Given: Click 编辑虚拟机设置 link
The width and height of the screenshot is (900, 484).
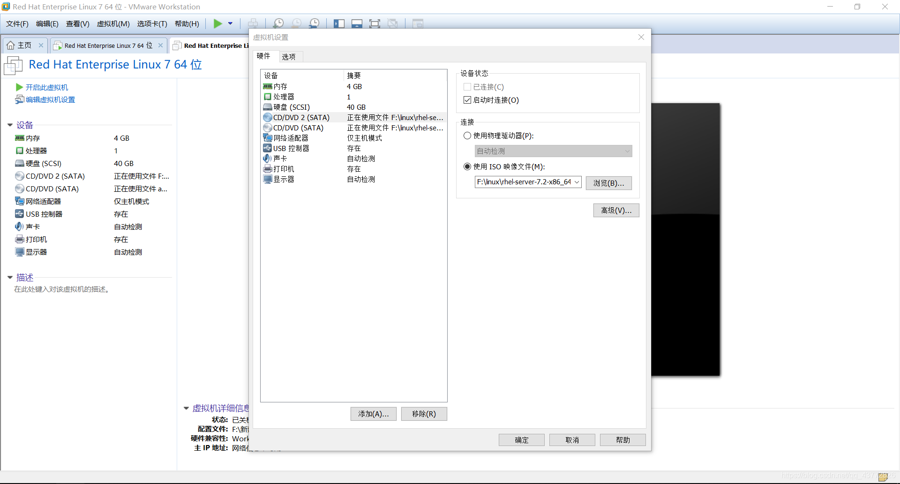Looking at the screenshot, I should [50, 100].
